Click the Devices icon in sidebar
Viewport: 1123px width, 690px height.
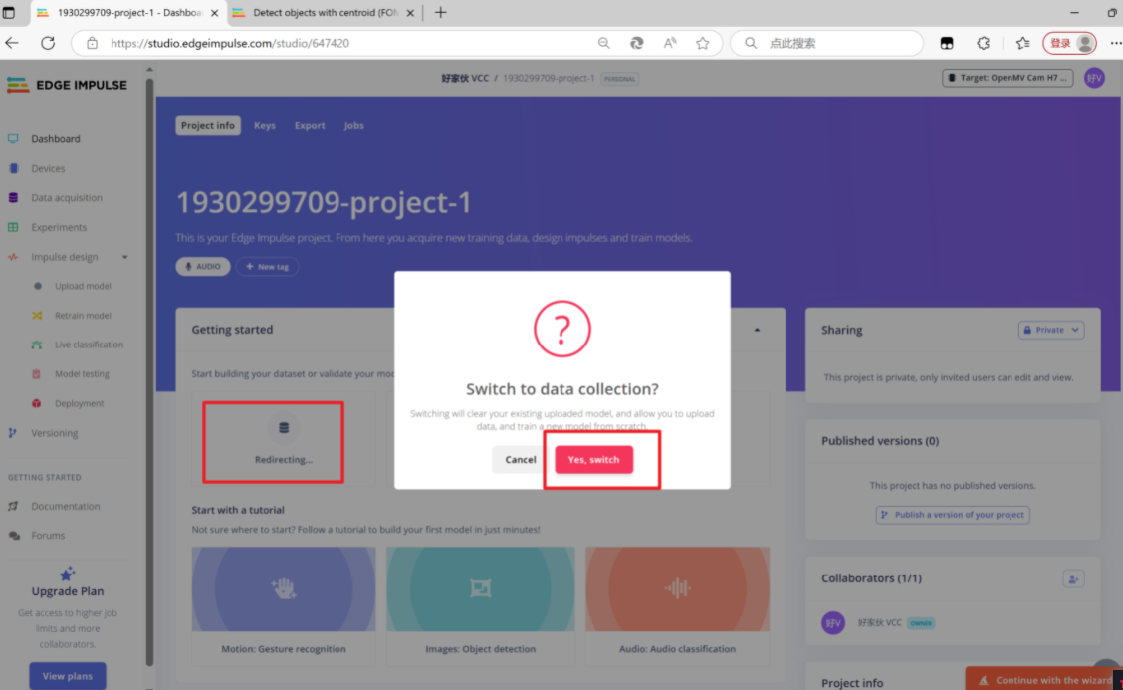click(13, 168)
